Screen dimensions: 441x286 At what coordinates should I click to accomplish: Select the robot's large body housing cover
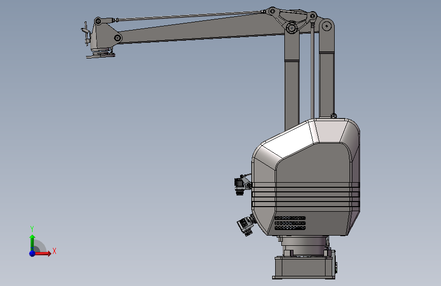coord(306,177)
